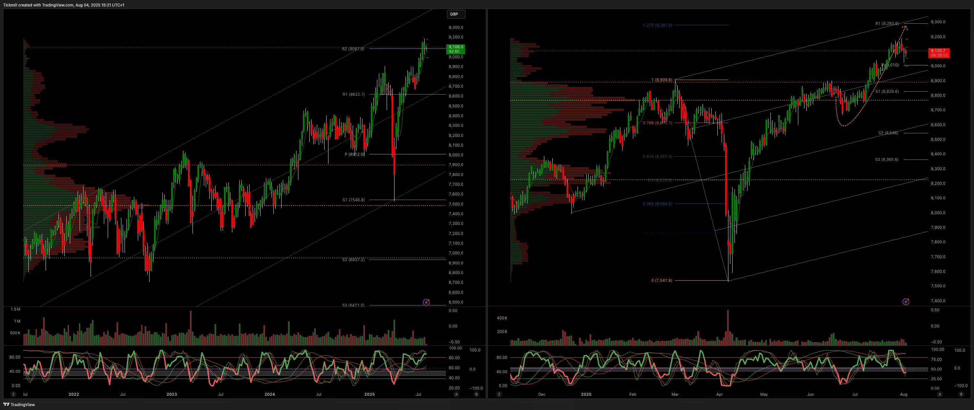Click the TradingView logo at bottom left

[19, 404]
